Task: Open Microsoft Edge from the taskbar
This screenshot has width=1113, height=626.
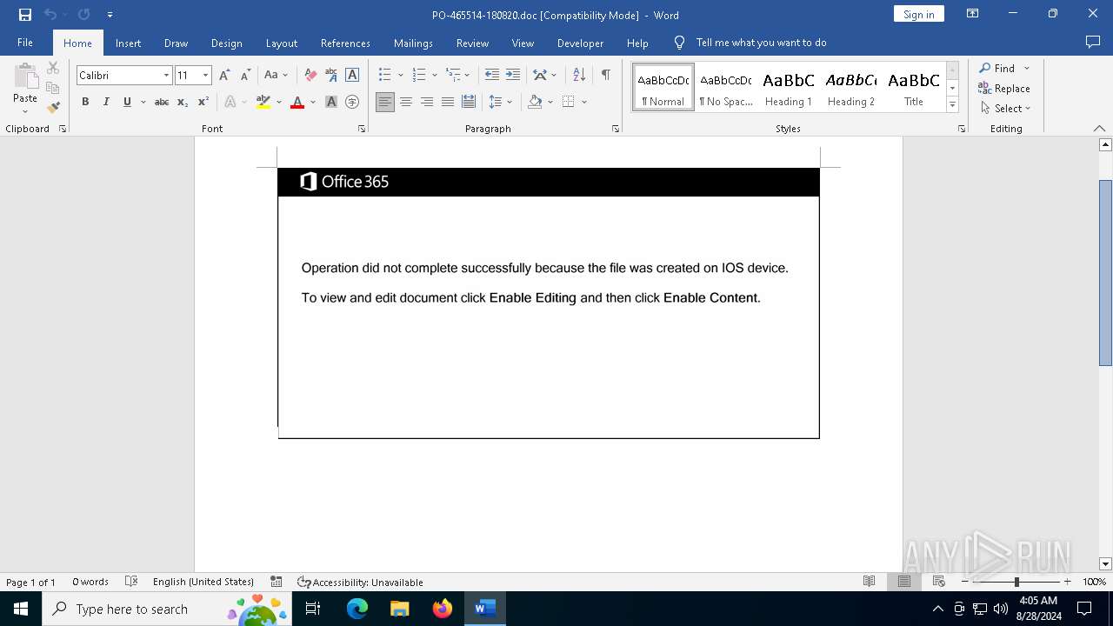Action: [357, 609]
